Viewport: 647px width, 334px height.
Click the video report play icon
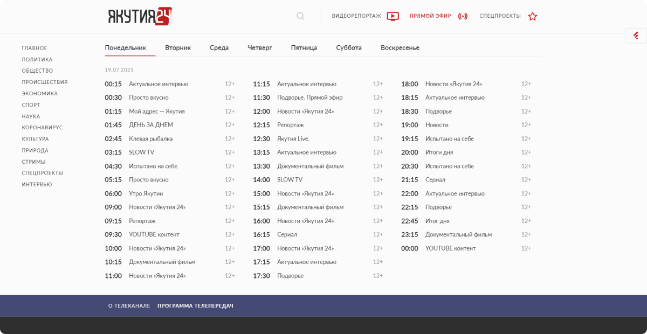[x=393, y=16]
